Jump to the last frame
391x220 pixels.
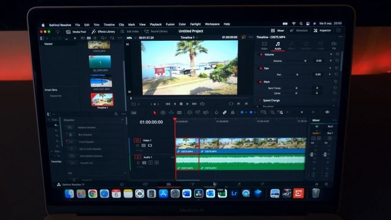(194, 104)
